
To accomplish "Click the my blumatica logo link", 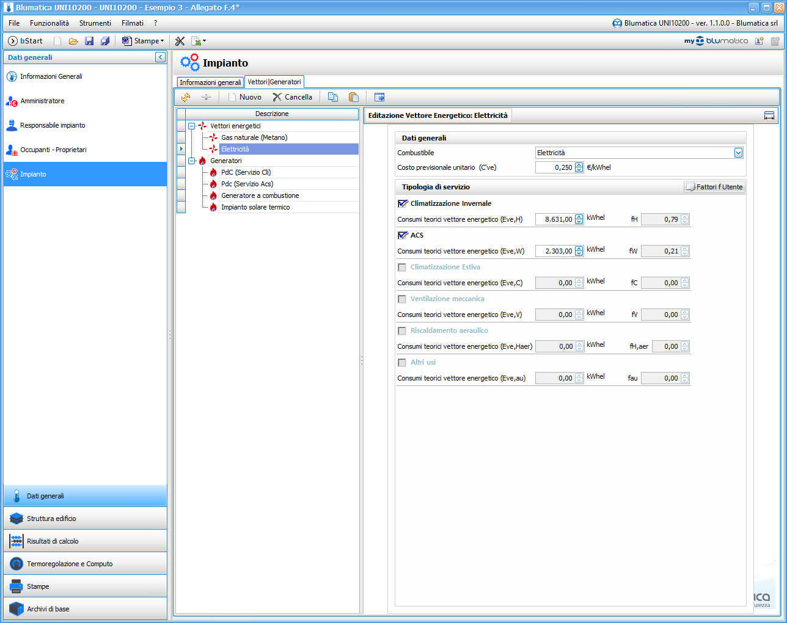I will (716, 41).
